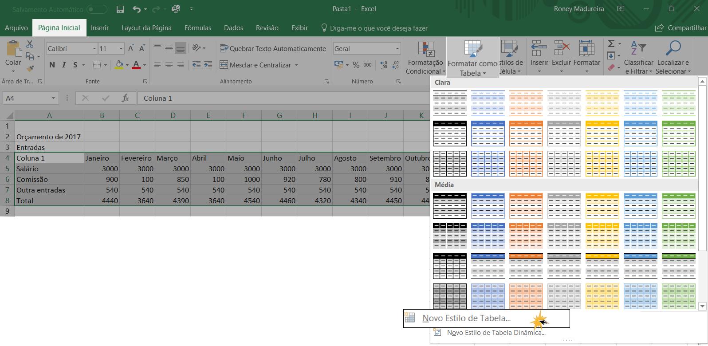
Task: Switch to the Dados tab
Action: point(233,28)
